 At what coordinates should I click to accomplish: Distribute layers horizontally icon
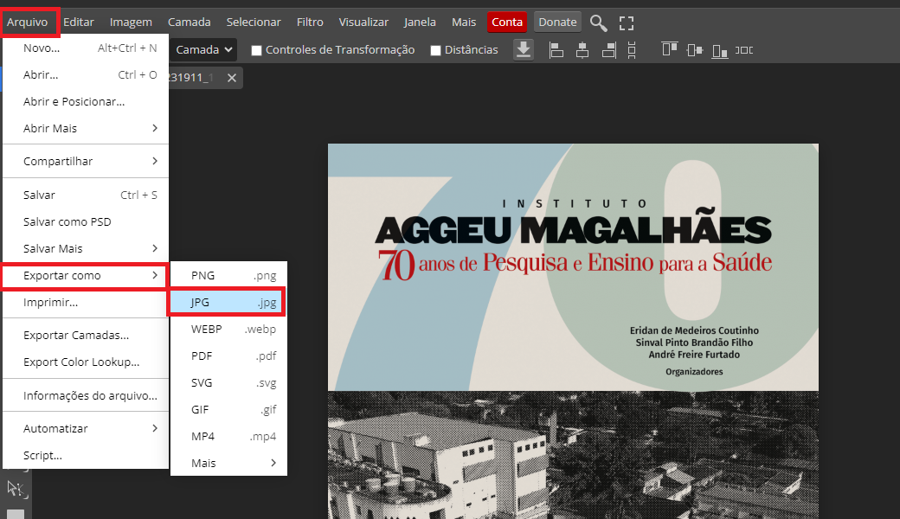[744, 50]
